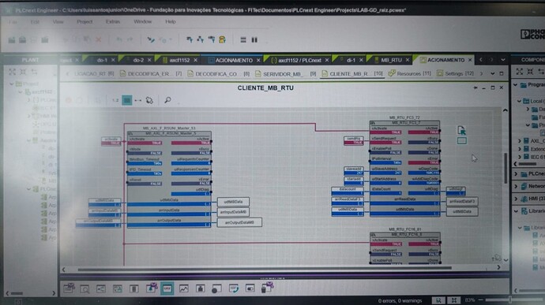The width and height of the screenshot is (545, 305).
Task: Open the SERVIDOR_MB_ [9] worksheet tab
Action: [285, 73]
